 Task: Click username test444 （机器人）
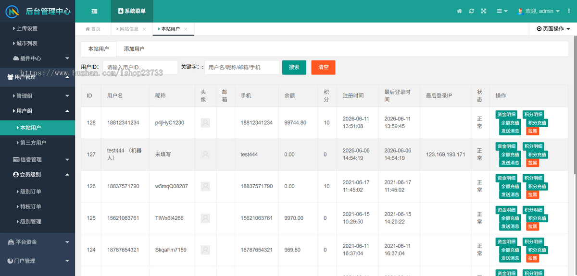coord(125,155)
